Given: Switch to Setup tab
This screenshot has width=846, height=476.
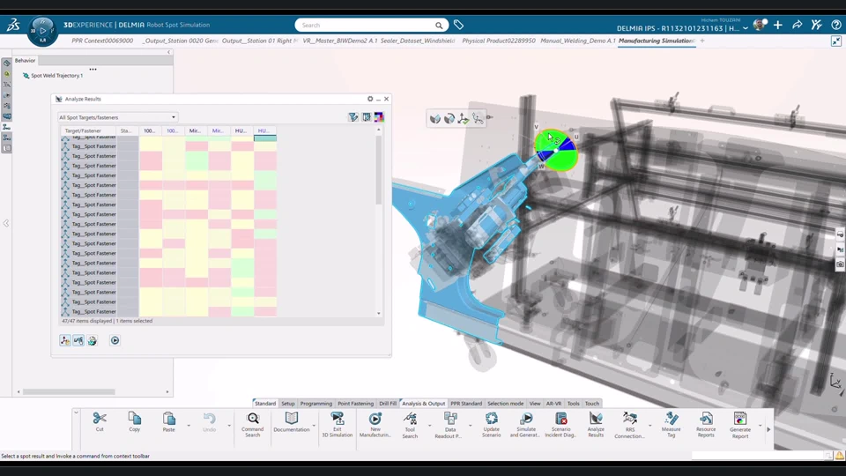Looking at the screenshot, I should pos(288,403).
